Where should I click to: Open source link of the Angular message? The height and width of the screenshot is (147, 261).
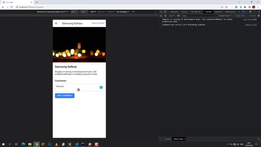(250, 19)
